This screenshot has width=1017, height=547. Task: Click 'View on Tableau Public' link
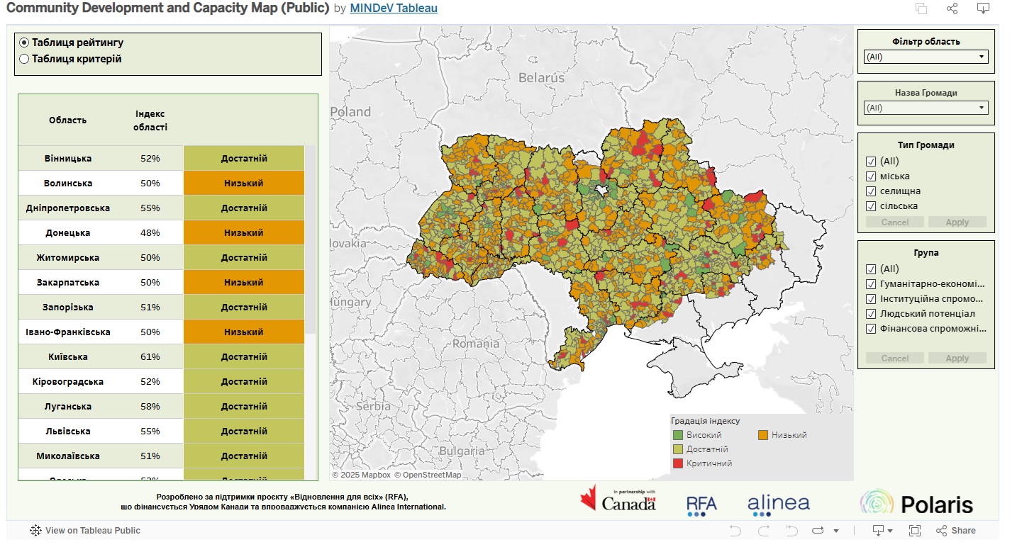click(x=85, y=531)
